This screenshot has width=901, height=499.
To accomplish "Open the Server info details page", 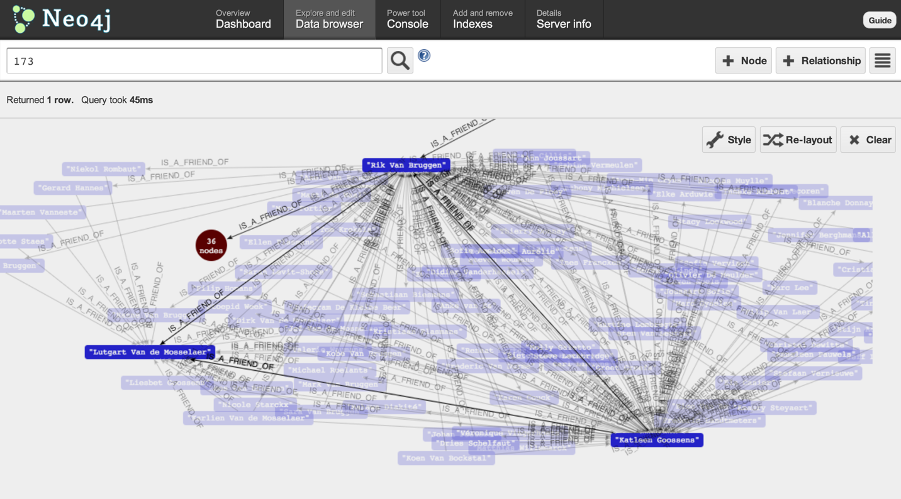I will (564, 19).
